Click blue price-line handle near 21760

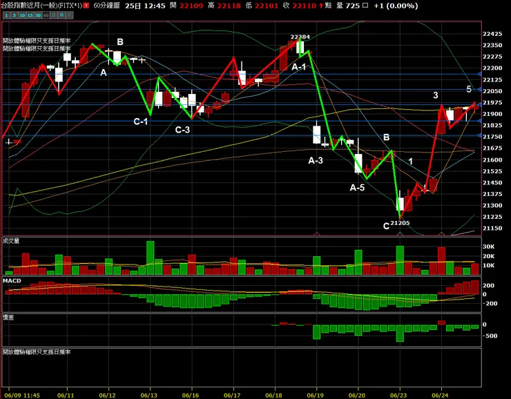point(479,135)
